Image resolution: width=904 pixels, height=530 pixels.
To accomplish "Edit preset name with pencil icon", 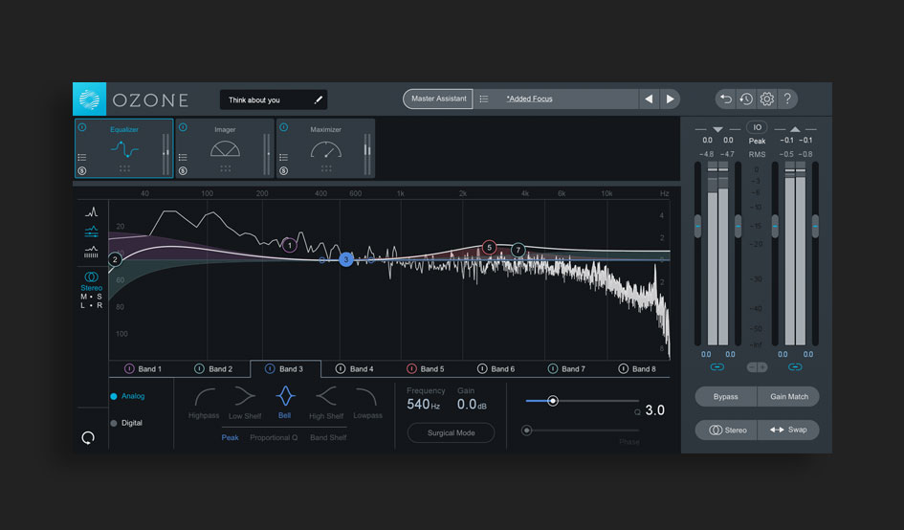I will click(318, 99).
